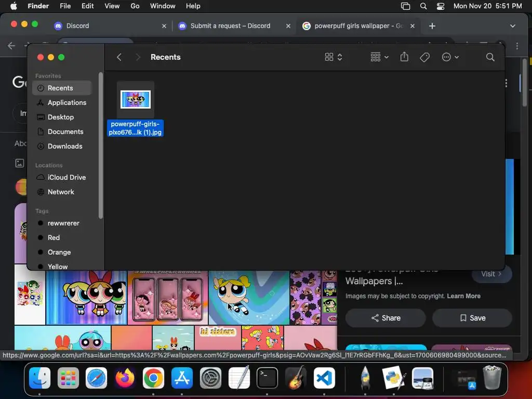This screenshot has width=532, height=399.
Task: Open Visual Studio Code from the Dock
Action: coord(324,378)
